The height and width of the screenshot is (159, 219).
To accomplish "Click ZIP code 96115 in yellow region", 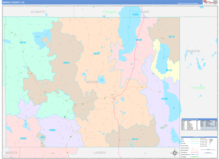I will 169,70.
